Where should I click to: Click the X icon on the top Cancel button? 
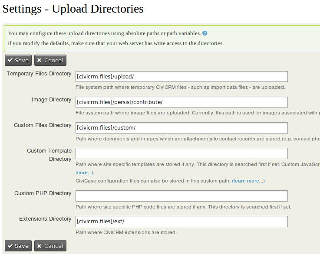pos(40,60)
